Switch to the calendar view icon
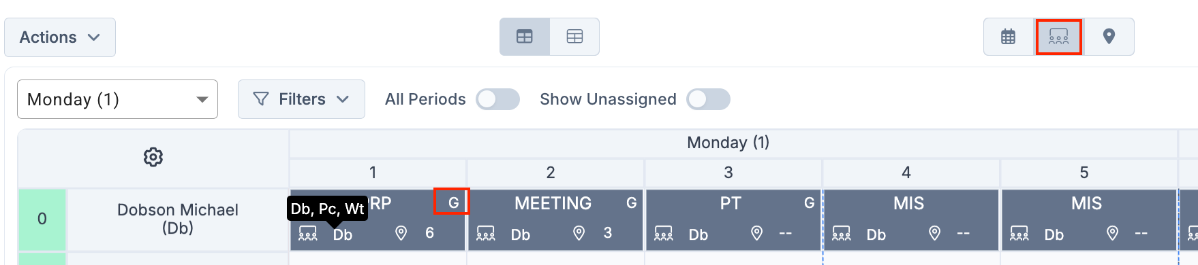 coord(1008,37)
